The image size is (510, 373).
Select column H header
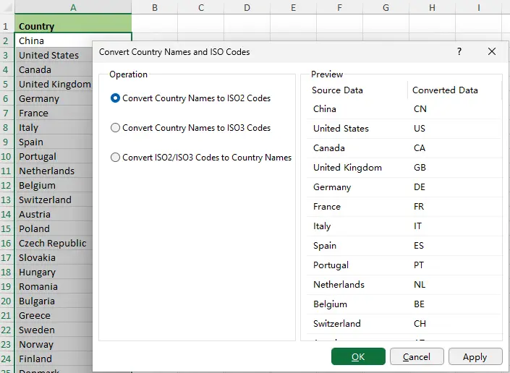pos(432,7)
